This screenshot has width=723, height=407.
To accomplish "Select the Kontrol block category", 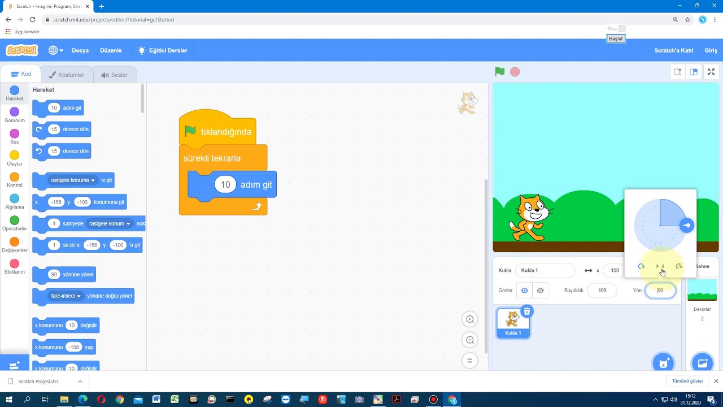I will [x=15, y=181].
